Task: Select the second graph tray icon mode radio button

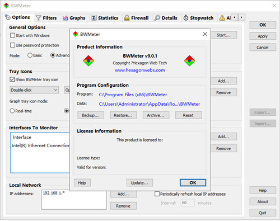Action: (66, 111)
